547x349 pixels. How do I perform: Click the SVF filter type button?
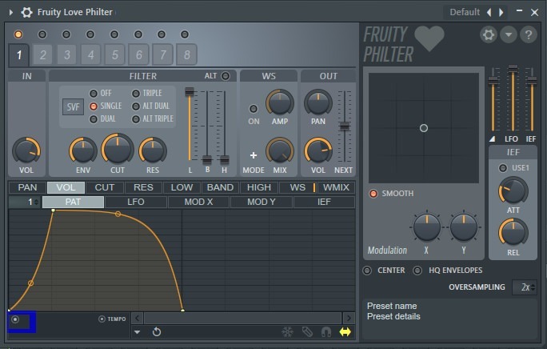(x=74, y=106)
